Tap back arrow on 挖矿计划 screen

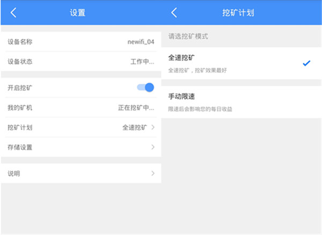(x=174, y=13)
